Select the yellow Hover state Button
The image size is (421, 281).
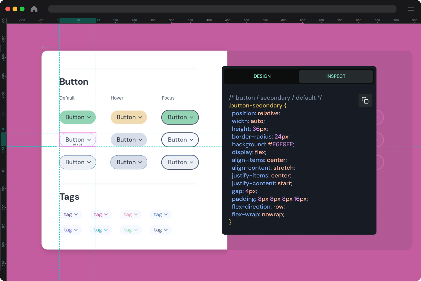click(x=129, y=117)
